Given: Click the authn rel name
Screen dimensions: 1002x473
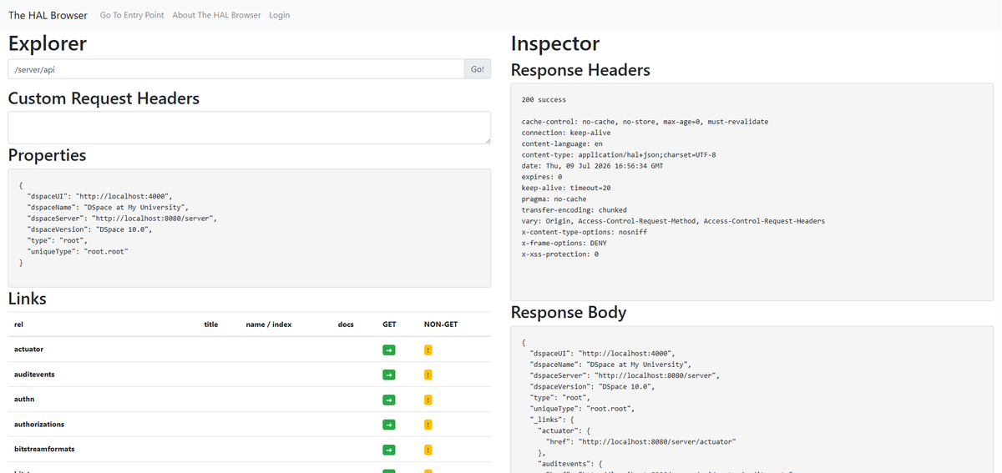Looking at the screenshot, I should [x=24, y=400].
